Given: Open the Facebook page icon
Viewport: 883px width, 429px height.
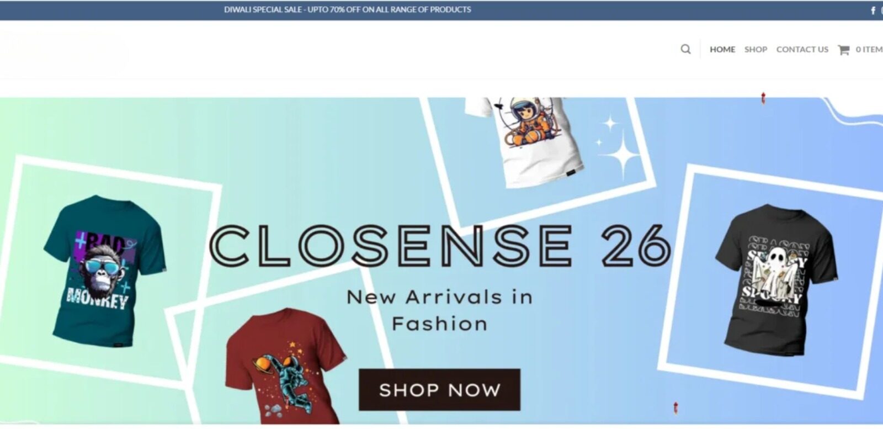Looking at the screenshot, I should (873, 10).
